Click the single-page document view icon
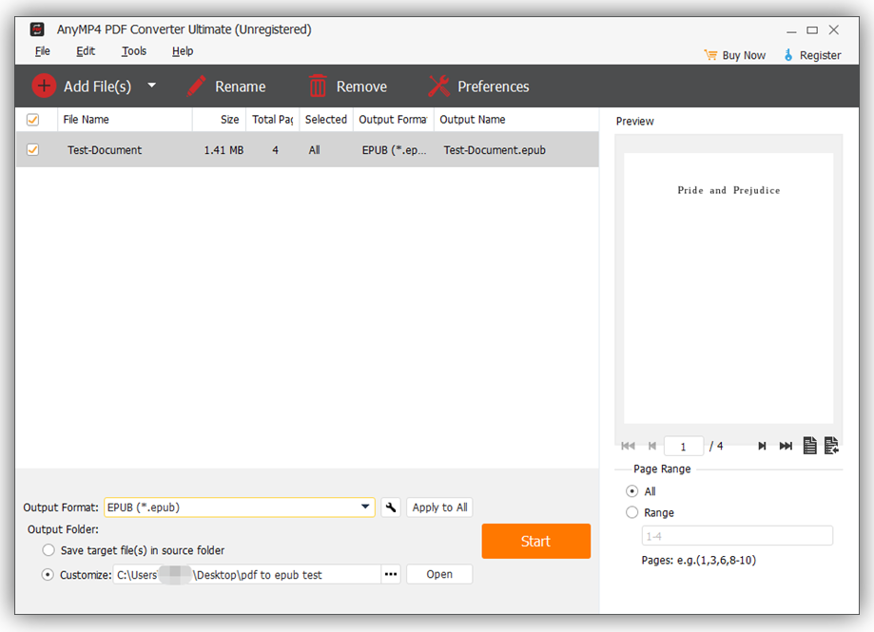The width and height of the screenshot is (874, 632). [x=810, y=446]
